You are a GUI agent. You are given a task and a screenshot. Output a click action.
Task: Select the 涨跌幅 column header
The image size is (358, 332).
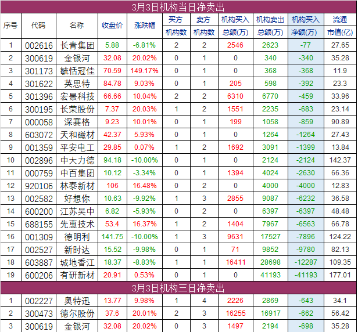(x=145, y=26)
